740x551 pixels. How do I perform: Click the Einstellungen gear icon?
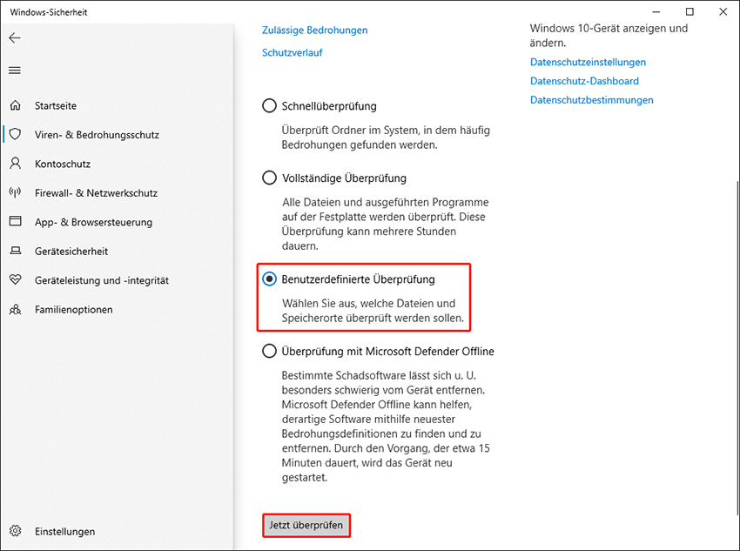[x=15, y=531]
